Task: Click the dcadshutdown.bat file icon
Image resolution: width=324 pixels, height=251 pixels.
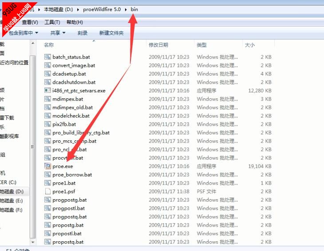Action: (x=47, y=82)
